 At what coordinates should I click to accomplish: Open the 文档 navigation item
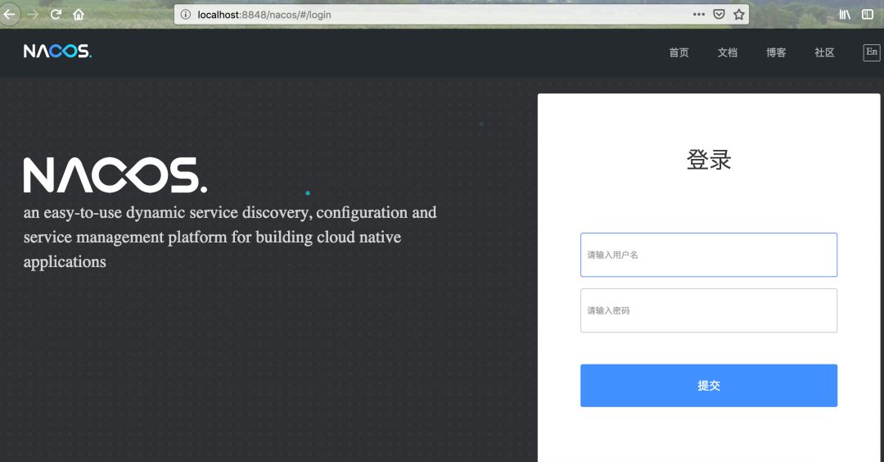(x=728, y=52)
